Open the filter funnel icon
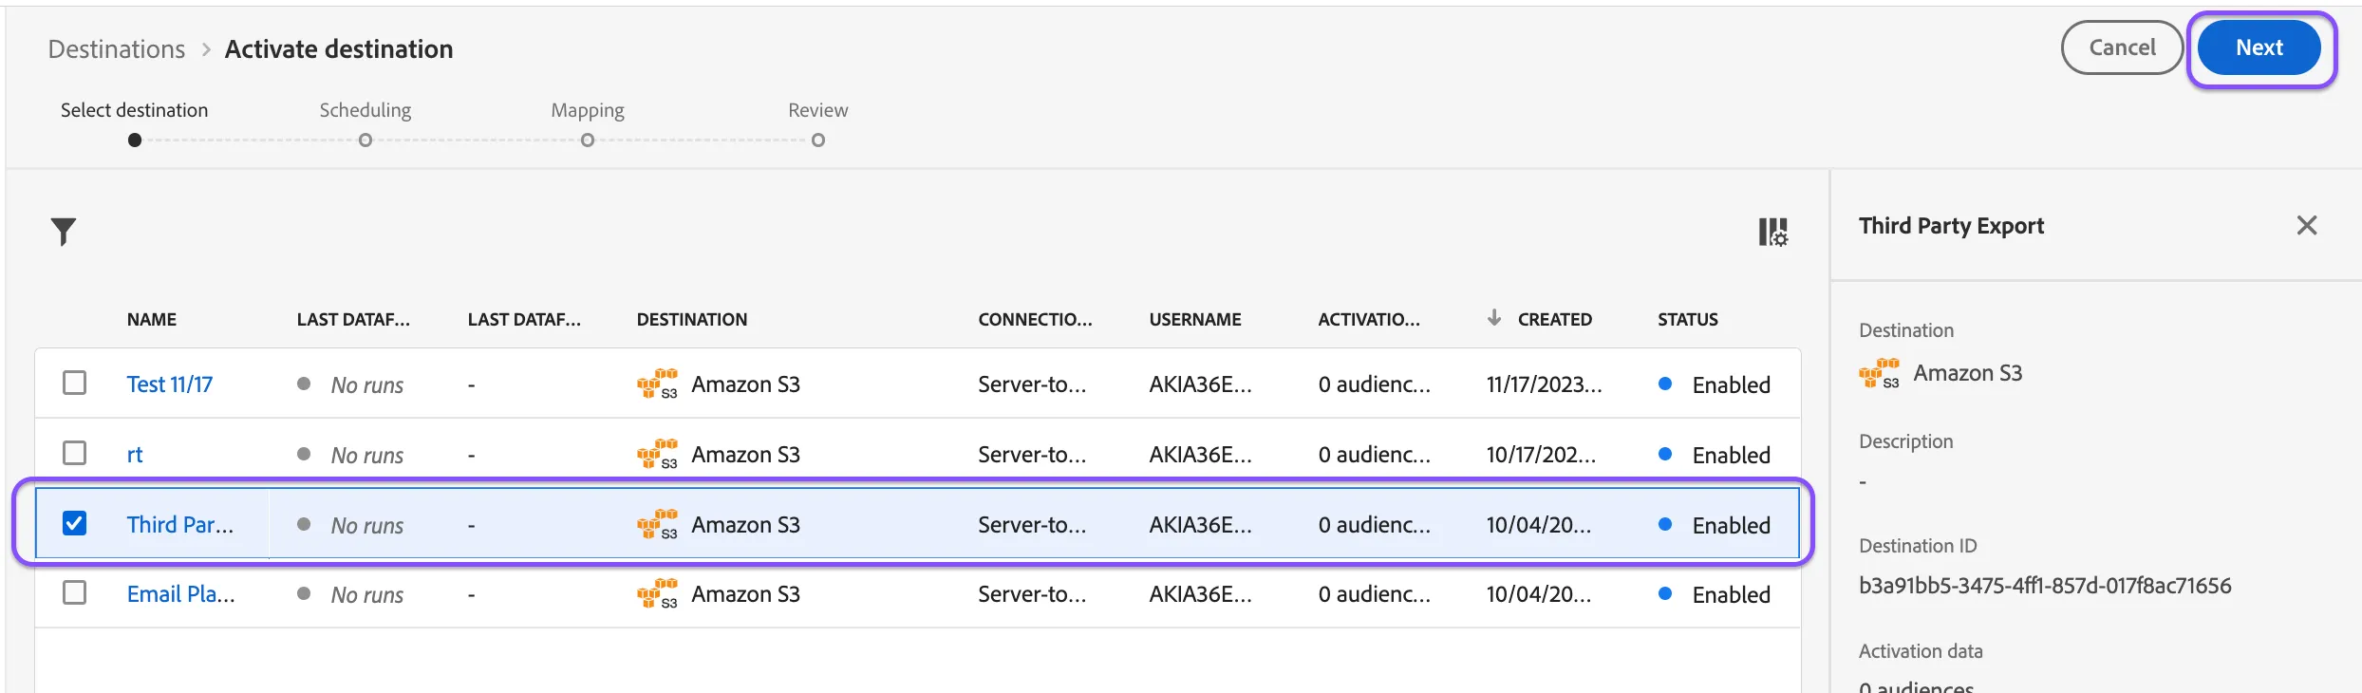This screenshot has width=2362, height=693. click(64, 232)
